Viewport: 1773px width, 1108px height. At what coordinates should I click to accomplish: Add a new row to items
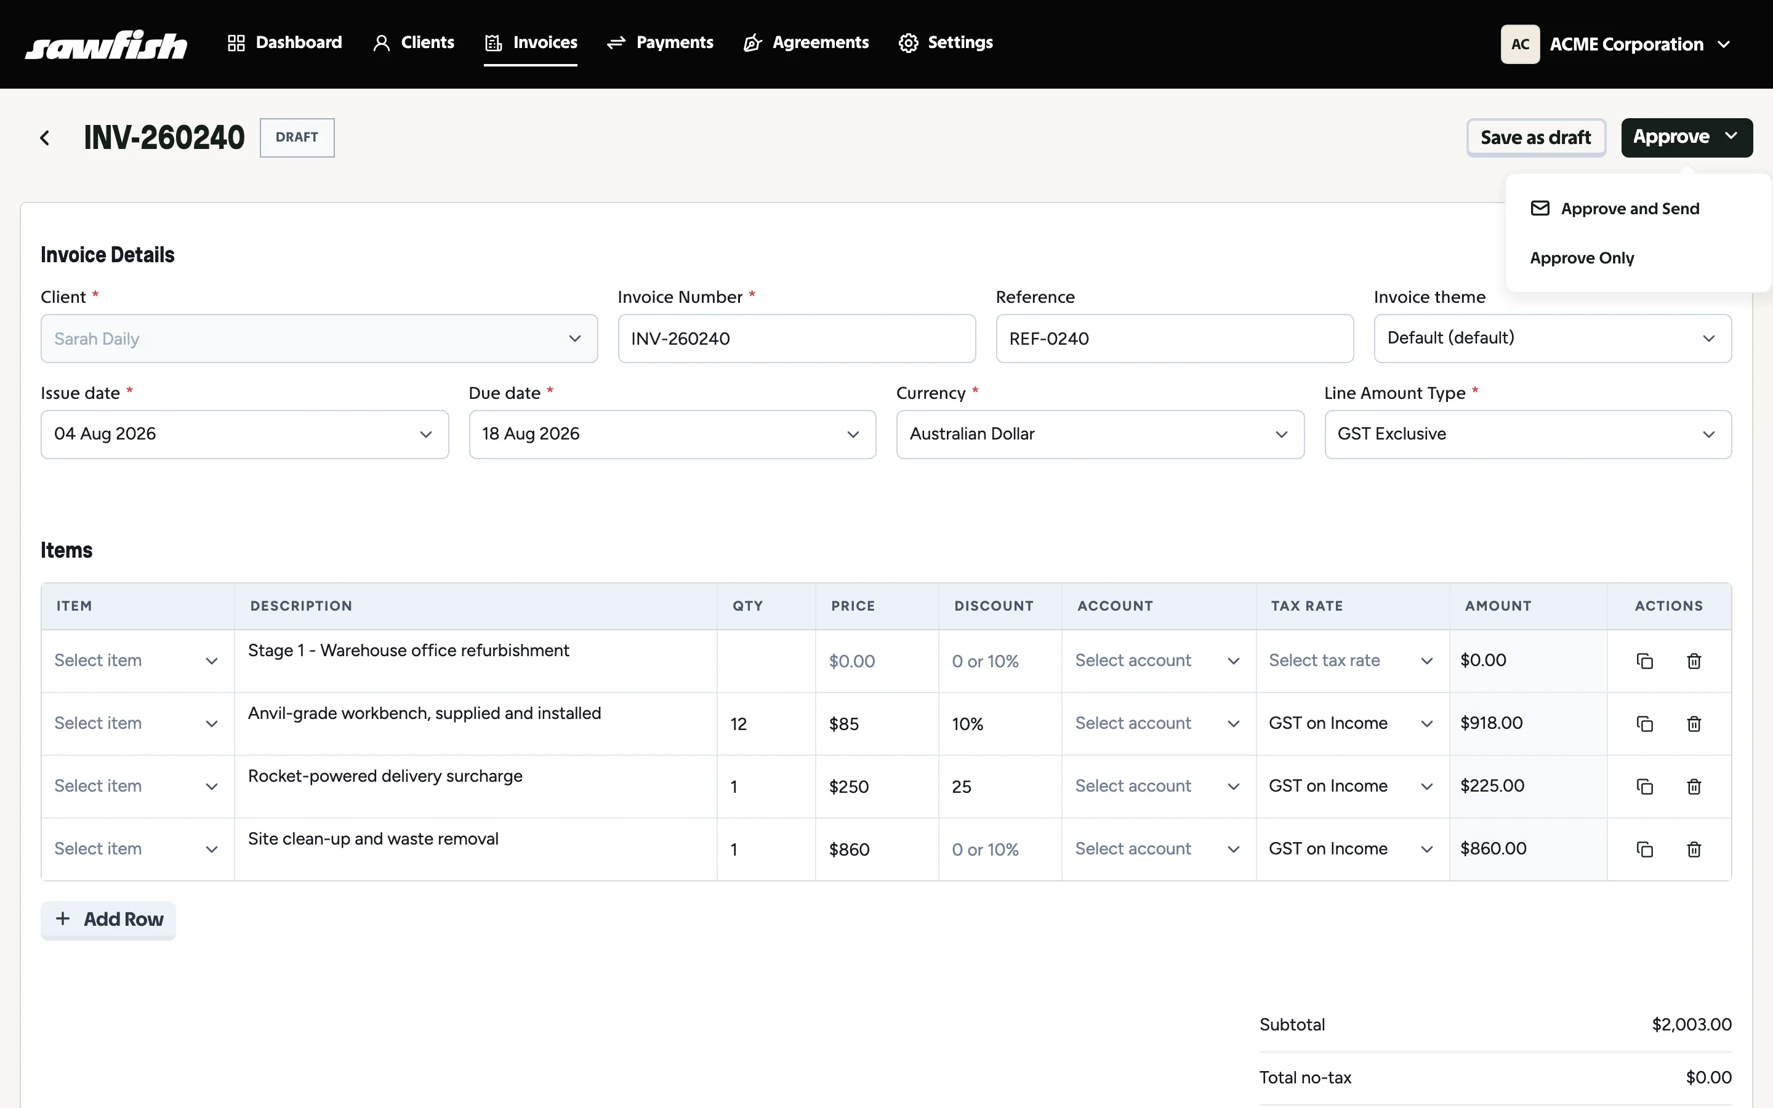pyautogui.click(x=108, y=920)
